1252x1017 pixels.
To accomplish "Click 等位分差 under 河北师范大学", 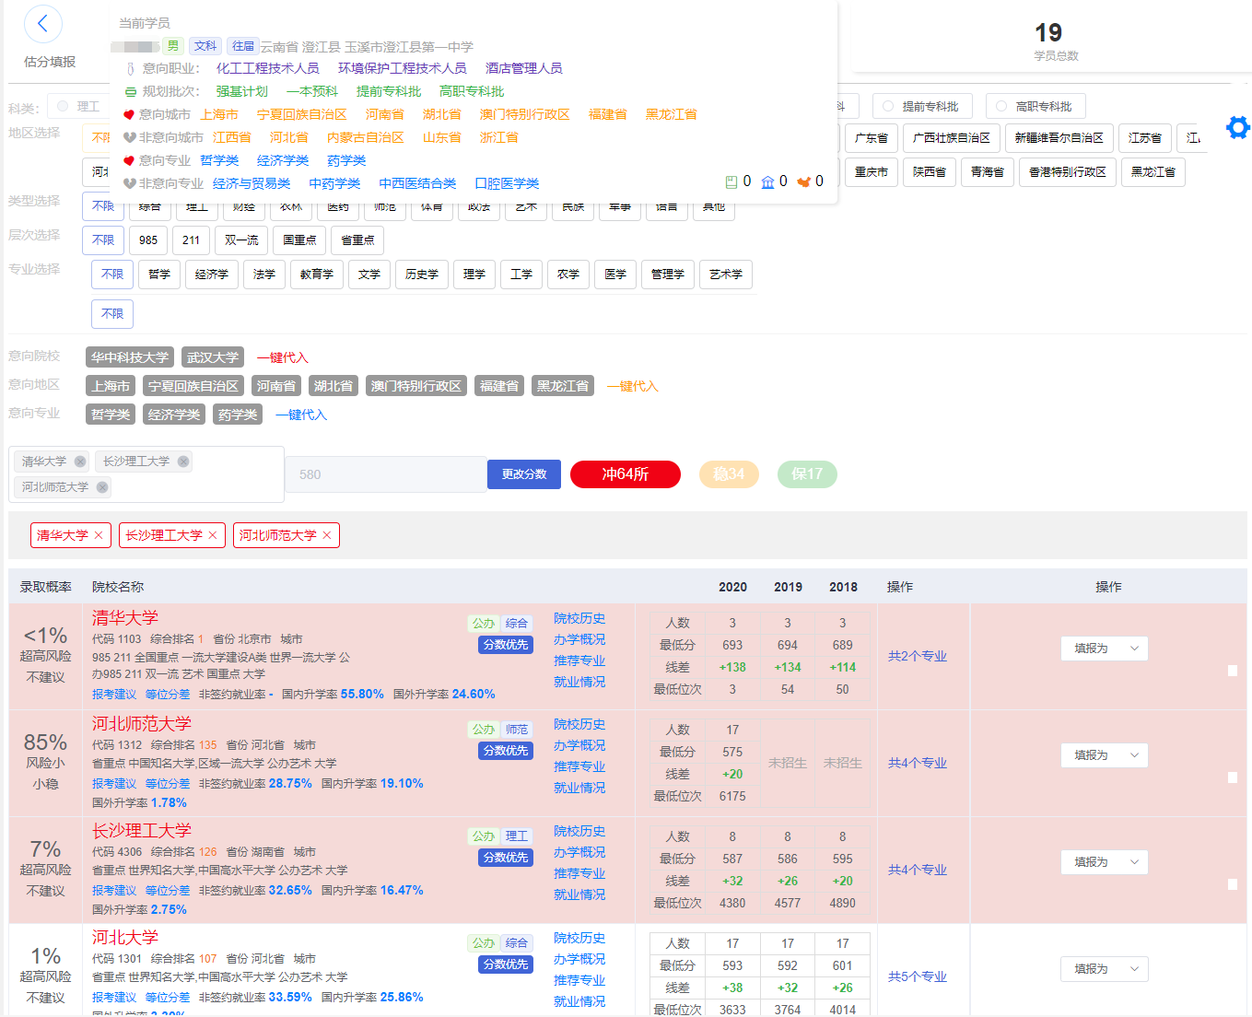I will coord(168,783).
